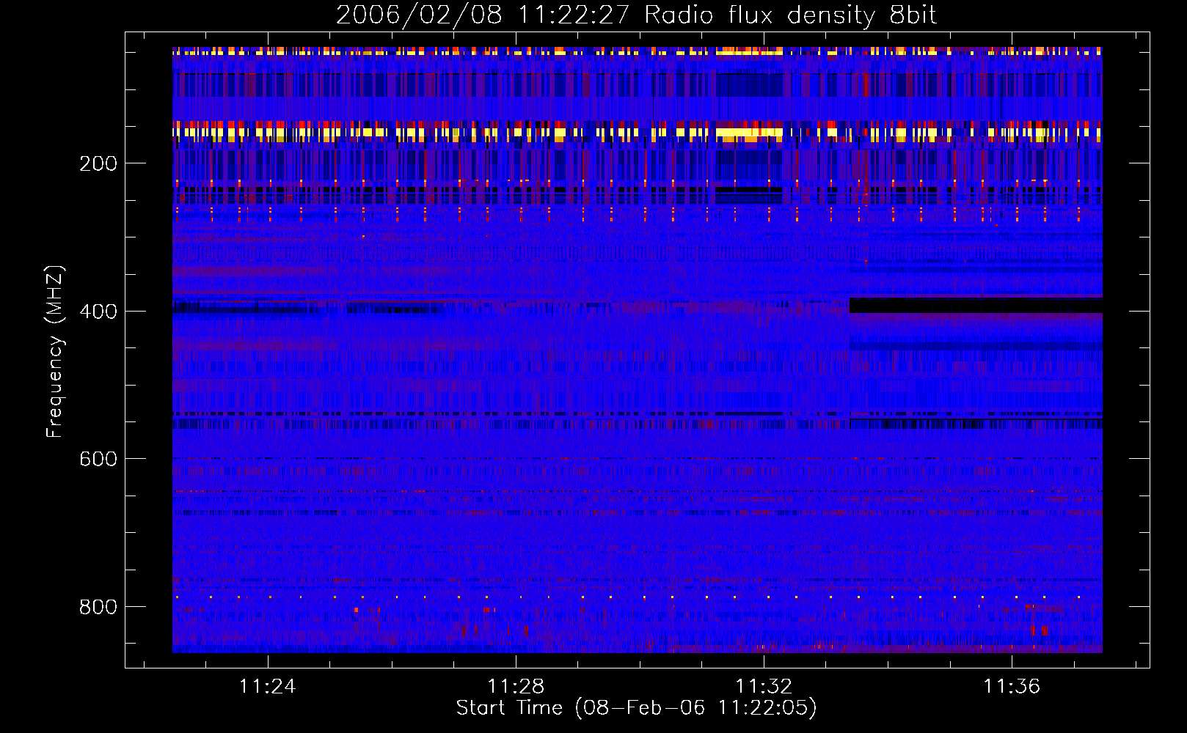The image size is (1187, 733).
Task: Click the 800 frequency tick label
Action: click(x=98, y=607)
